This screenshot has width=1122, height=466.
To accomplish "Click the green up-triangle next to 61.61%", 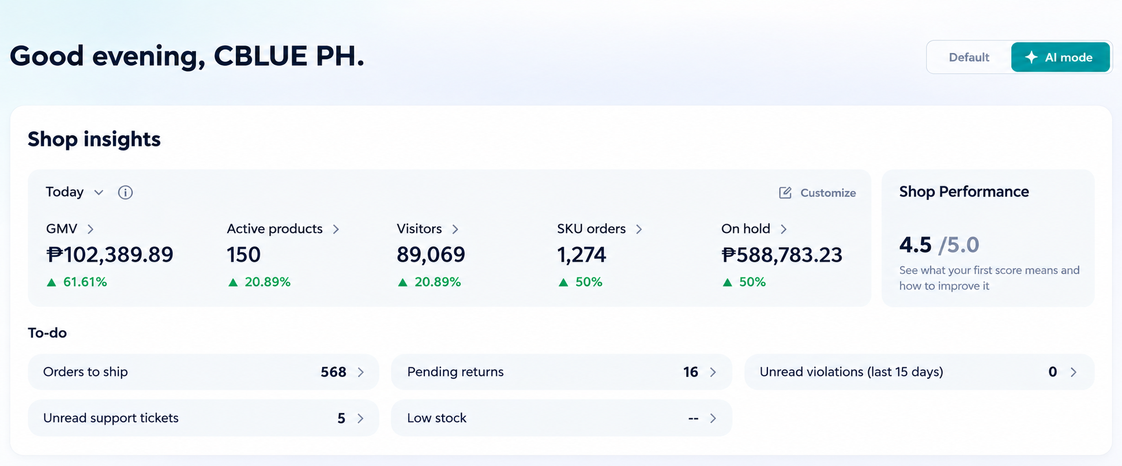I will pyautogui.click(x=51, y=282).
